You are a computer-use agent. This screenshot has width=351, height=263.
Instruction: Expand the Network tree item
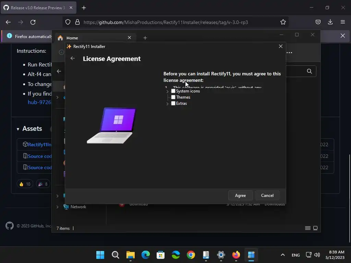pos(58,207)
